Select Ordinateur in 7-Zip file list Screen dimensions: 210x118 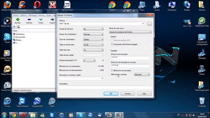(19, 34)
